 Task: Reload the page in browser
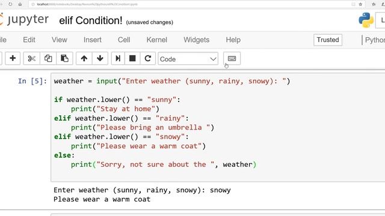point(10,4)
